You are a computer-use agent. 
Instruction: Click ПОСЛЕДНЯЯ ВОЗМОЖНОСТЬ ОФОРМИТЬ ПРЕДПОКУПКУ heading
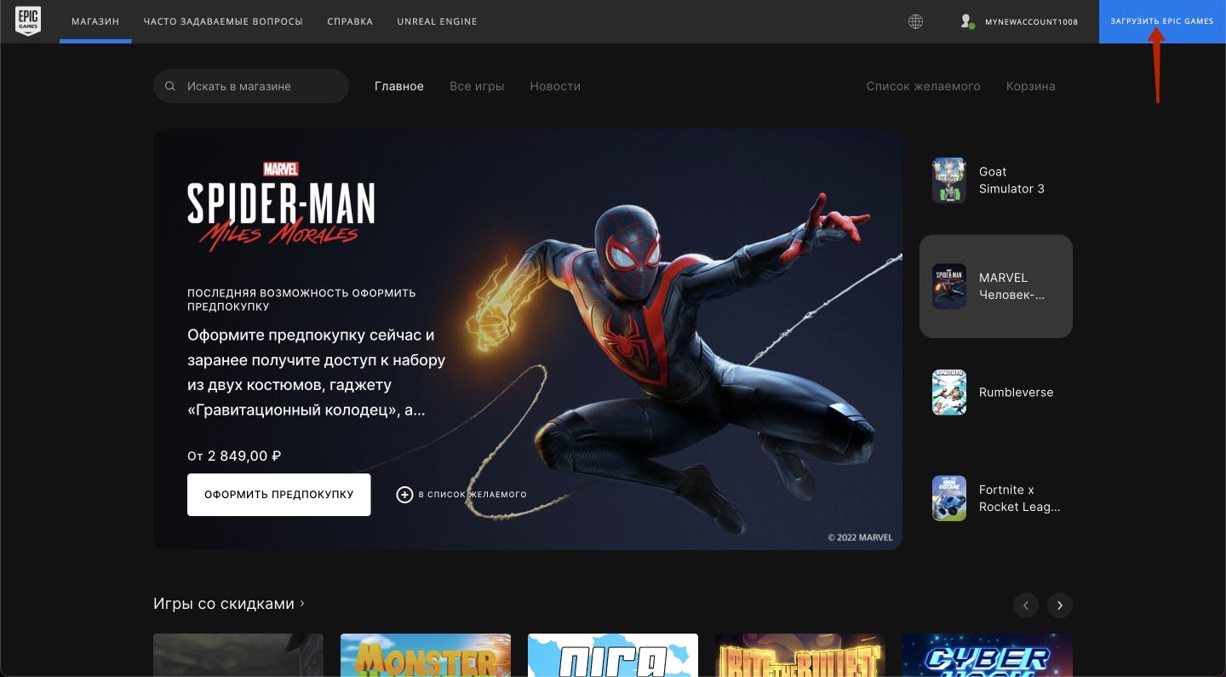(x=301, y=300)
